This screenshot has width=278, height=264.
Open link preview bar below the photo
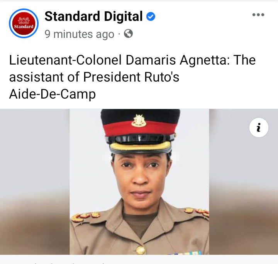point(139,259)
